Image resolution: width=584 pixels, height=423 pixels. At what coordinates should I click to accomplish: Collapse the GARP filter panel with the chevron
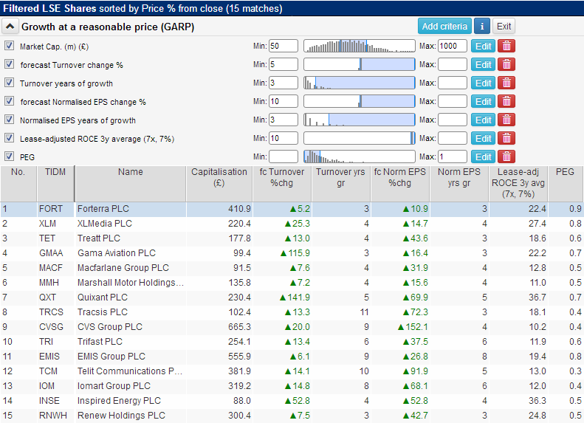coord(10,27)
